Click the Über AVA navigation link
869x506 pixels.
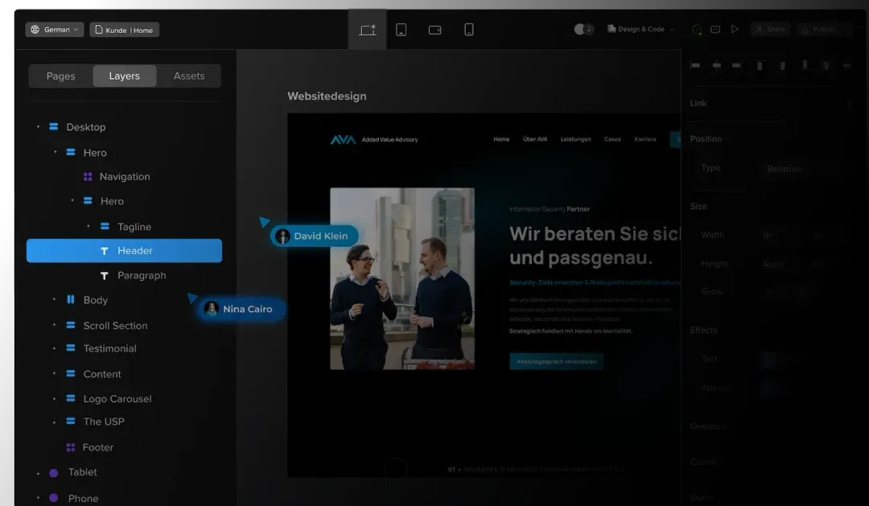pos(535,139)
